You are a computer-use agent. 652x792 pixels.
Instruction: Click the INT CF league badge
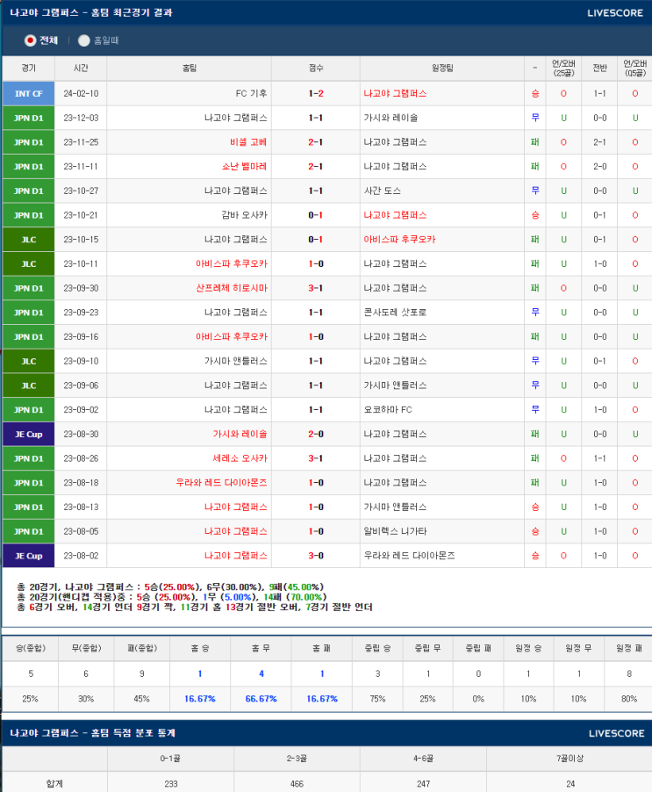coord(28,93)
